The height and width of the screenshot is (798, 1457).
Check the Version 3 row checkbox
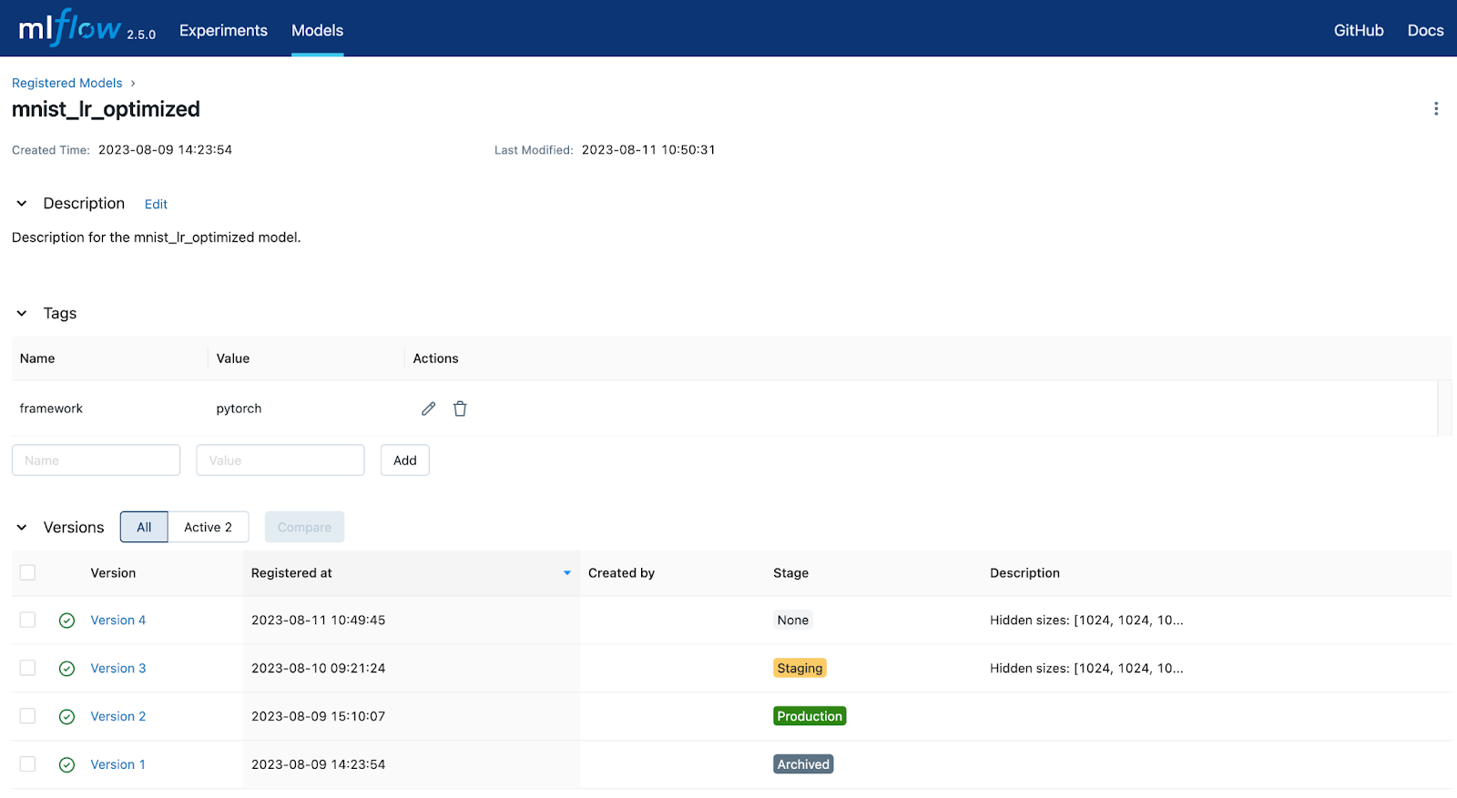(27, 668)
